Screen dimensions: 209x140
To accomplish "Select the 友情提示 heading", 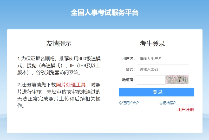I will click(x=59, y=44).
